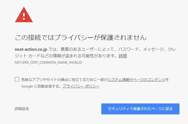
Task: Expand the 詳細設定 advanced options
Action: click(22, 109)
